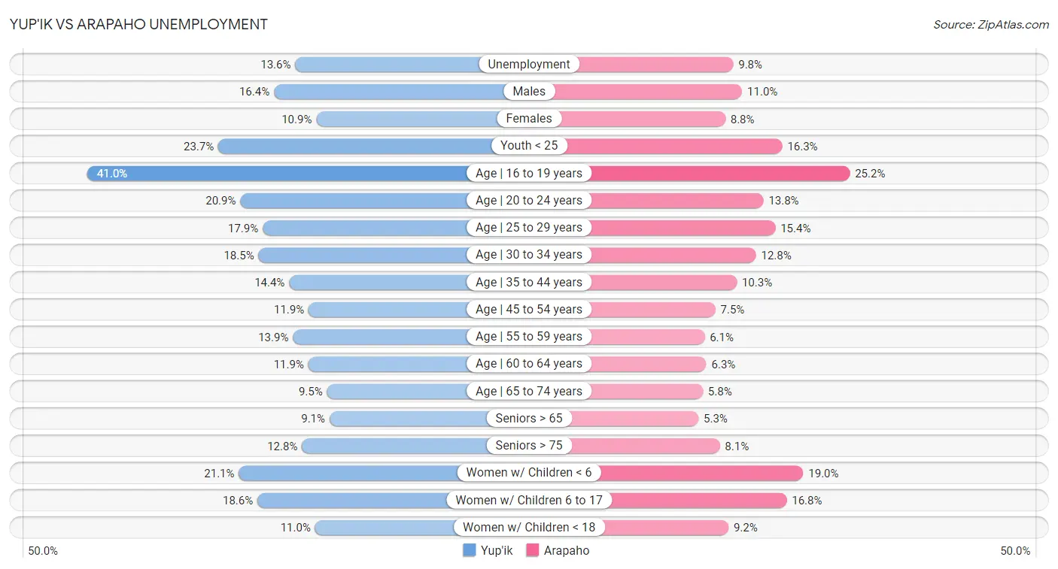Click the Arapaho pink legend swatch
This screenshot has height=569, width=1058.
point(533,550)
